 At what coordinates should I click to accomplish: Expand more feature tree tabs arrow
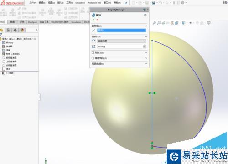pos(37,30)
